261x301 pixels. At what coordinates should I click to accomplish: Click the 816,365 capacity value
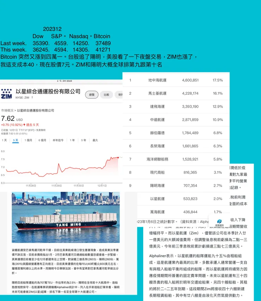coord(190,172)
